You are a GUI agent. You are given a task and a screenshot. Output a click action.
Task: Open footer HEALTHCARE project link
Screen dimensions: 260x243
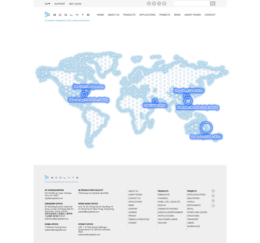coord(193,198)
